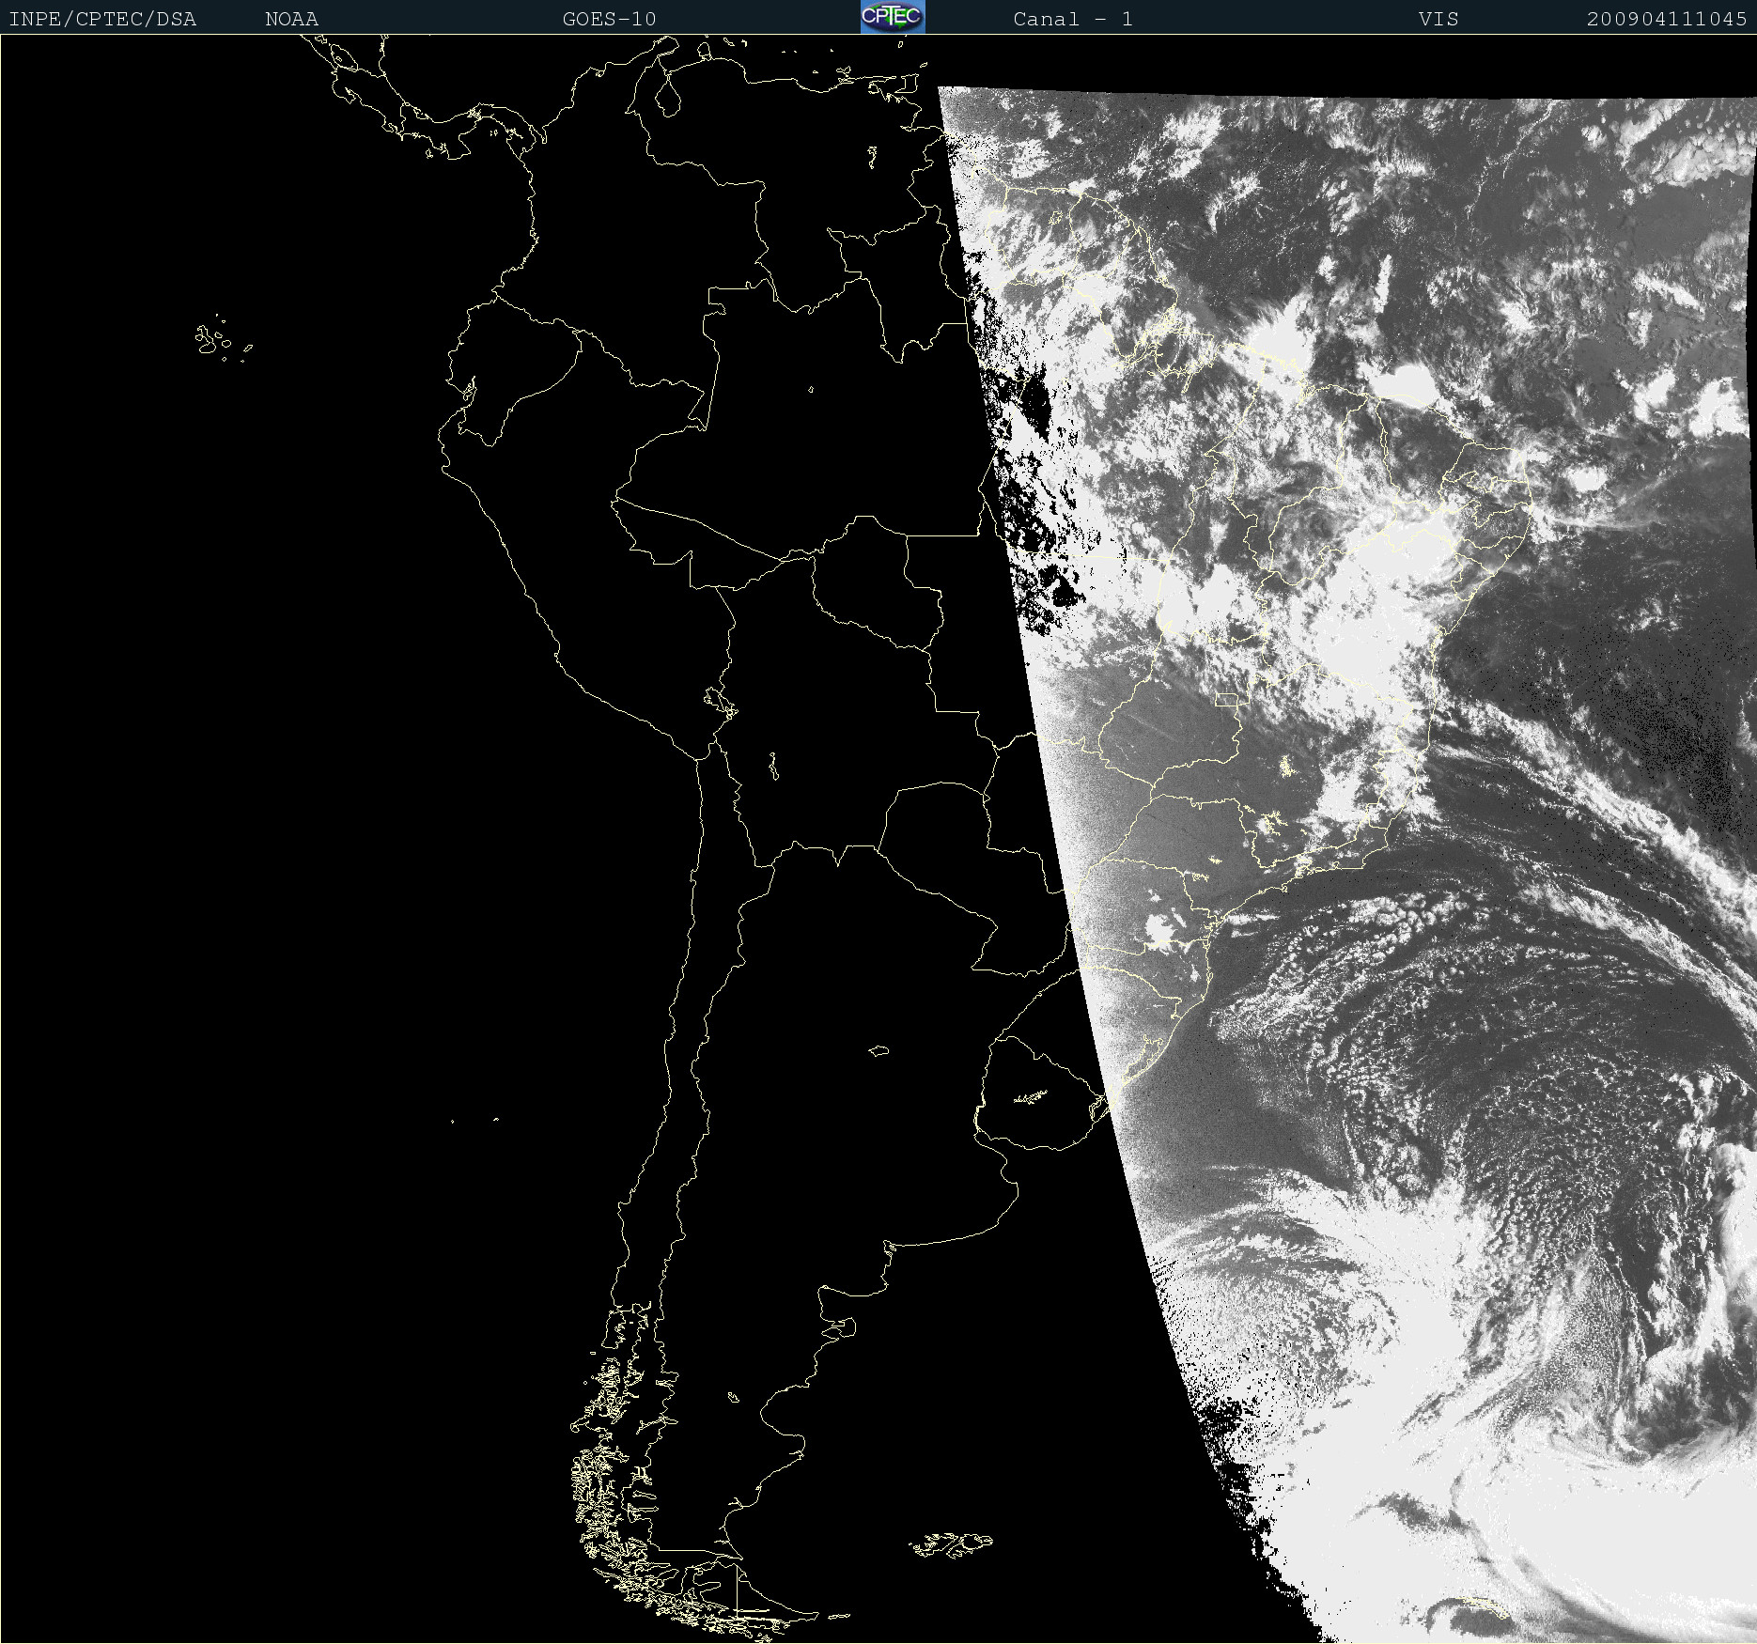The width and height of the screenshot is (1757, 1644).
Task: Select the NOAA label in header
Action: click(292, 19)
